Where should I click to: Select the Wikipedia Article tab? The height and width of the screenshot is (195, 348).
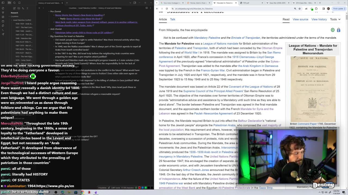(163, 19)
